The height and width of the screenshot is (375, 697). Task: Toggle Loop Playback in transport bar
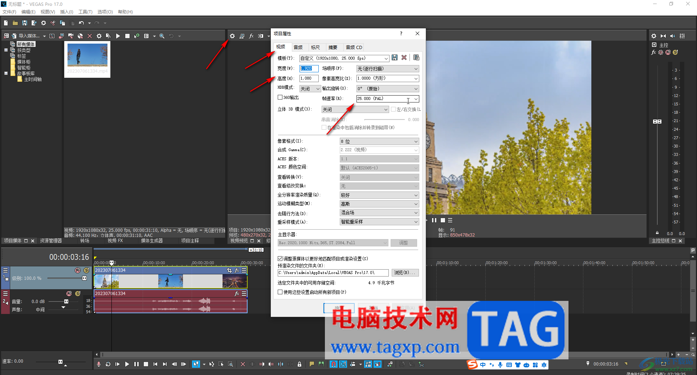pos(108,364)
